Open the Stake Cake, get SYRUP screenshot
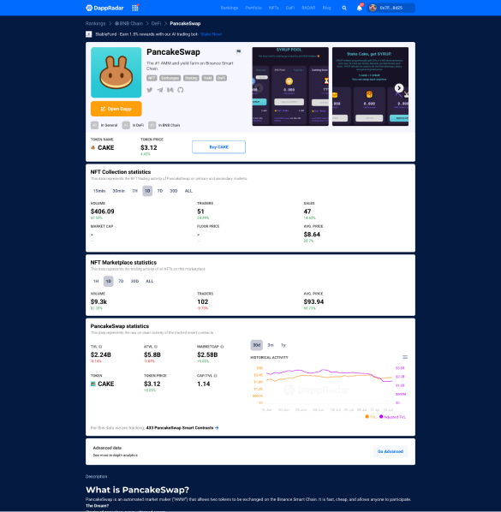501x512 pixels. [370, 86]
